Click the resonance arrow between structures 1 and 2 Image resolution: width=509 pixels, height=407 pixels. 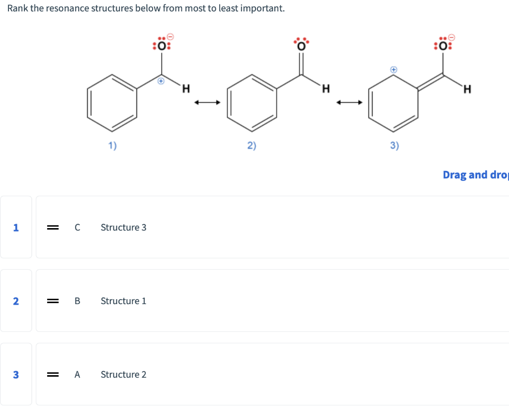(x=207, y=102)
